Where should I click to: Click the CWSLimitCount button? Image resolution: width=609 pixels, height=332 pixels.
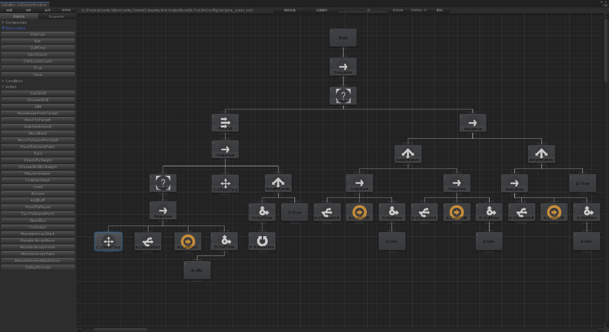pyautogui.click(x=38, y=61)
